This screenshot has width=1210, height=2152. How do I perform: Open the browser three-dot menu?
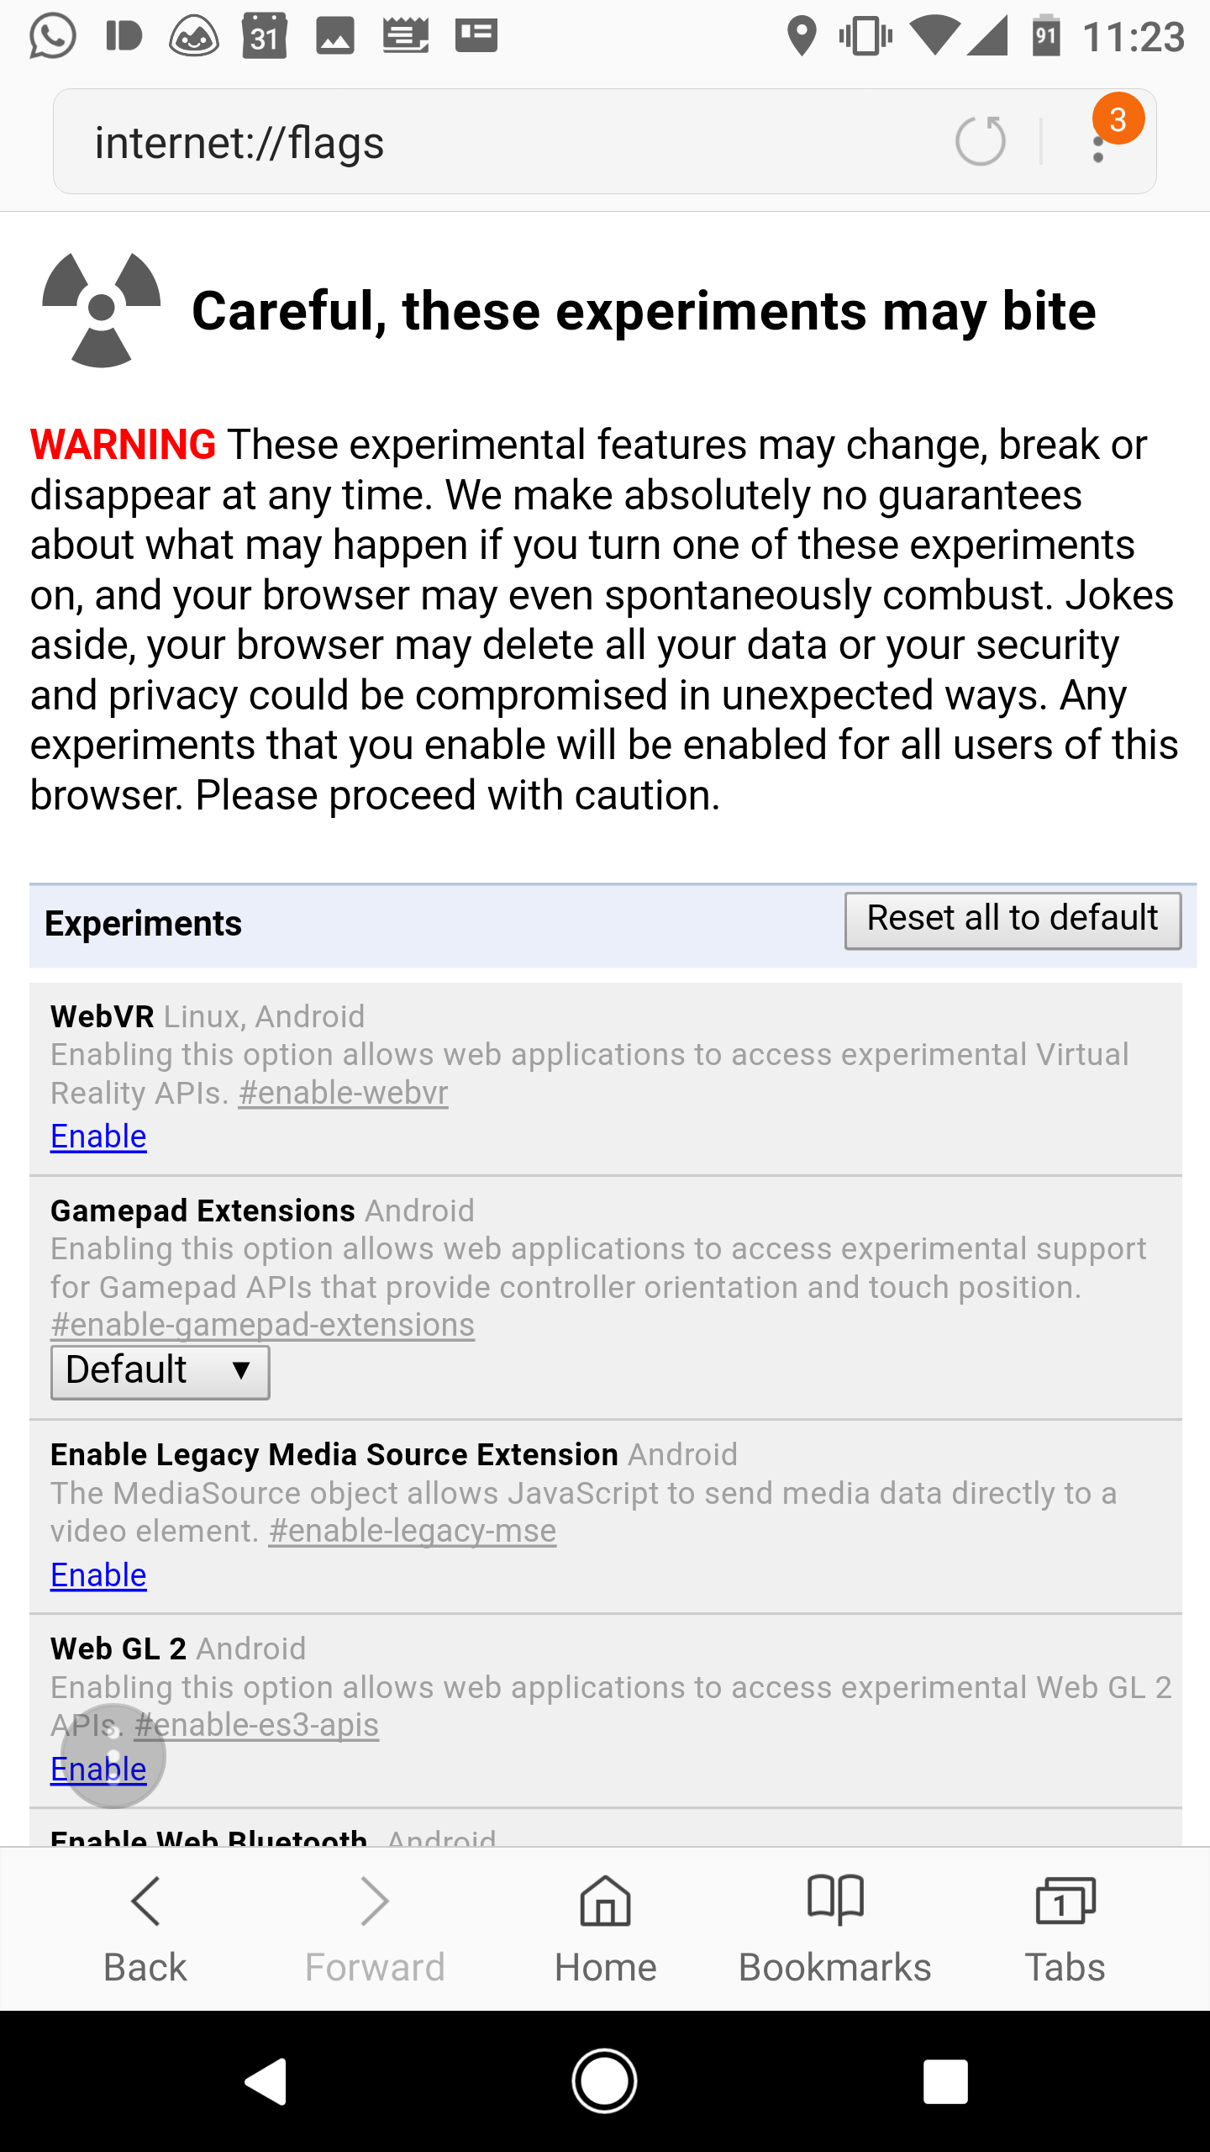[x=1098, y=141]
